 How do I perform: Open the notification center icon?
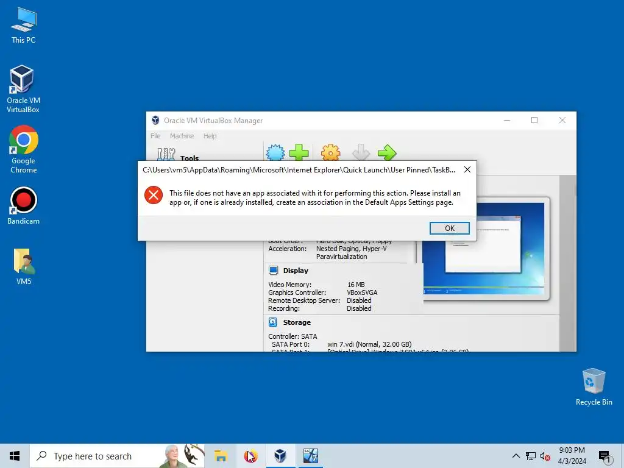tap(604, 456)
